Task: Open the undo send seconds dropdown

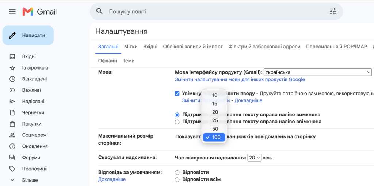Action: coord(254,158)
